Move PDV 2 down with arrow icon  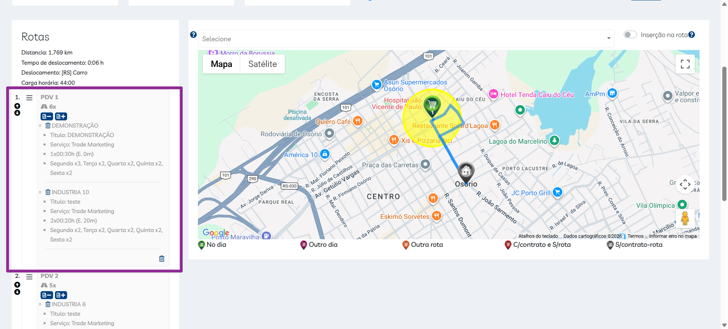[x=17, y=292]
